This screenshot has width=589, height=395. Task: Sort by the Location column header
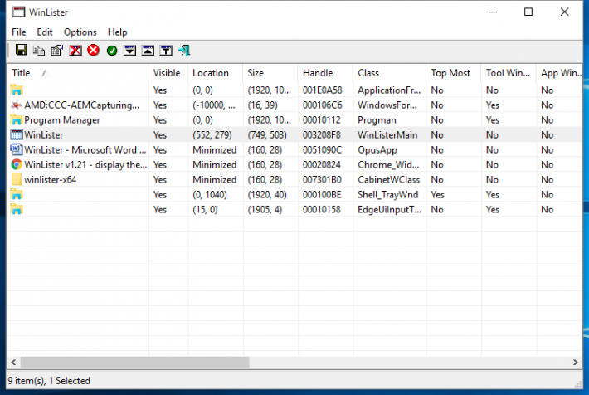coord(215,73)
